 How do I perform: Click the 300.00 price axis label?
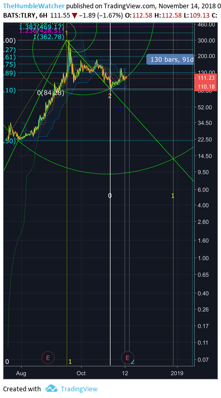[207, 40]
